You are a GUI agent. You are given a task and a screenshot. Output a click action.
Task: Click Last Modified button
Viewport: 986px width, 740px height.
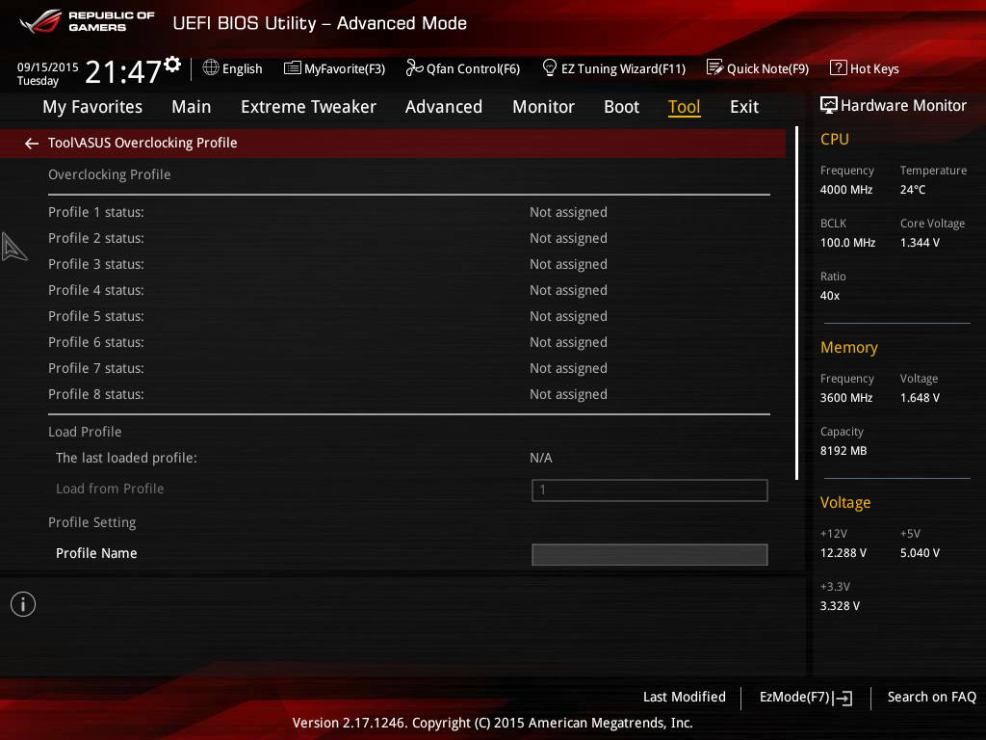point(685,697)
